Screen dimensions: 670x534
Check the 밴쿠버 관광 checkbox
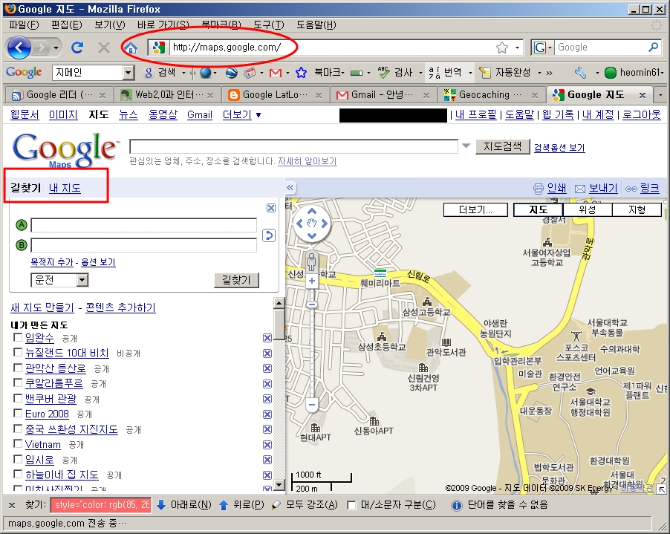tap(18, 398)
